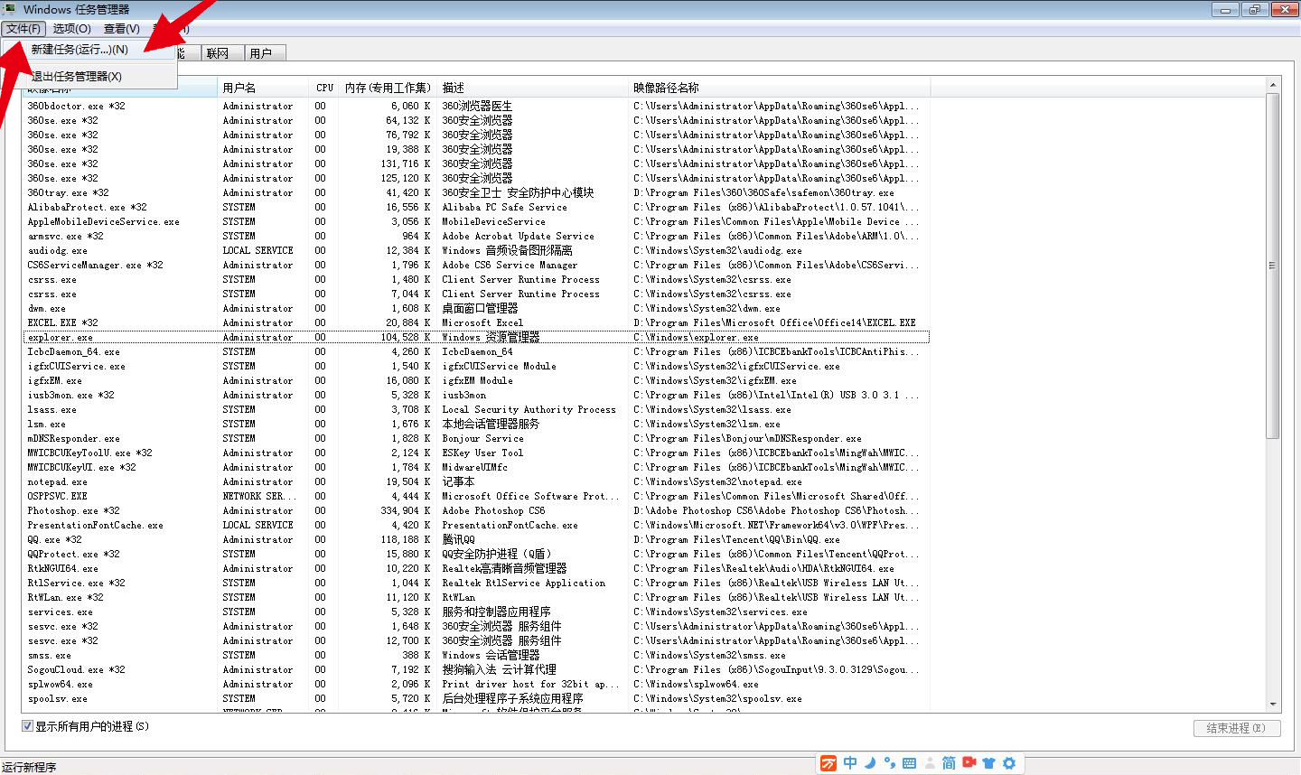Select the AppleMobileDeviceService.exe process
1301x775 pixels.
point(103,221)
